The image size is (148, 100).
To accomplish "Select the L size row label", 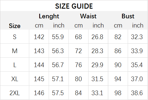I will (15, 65).
